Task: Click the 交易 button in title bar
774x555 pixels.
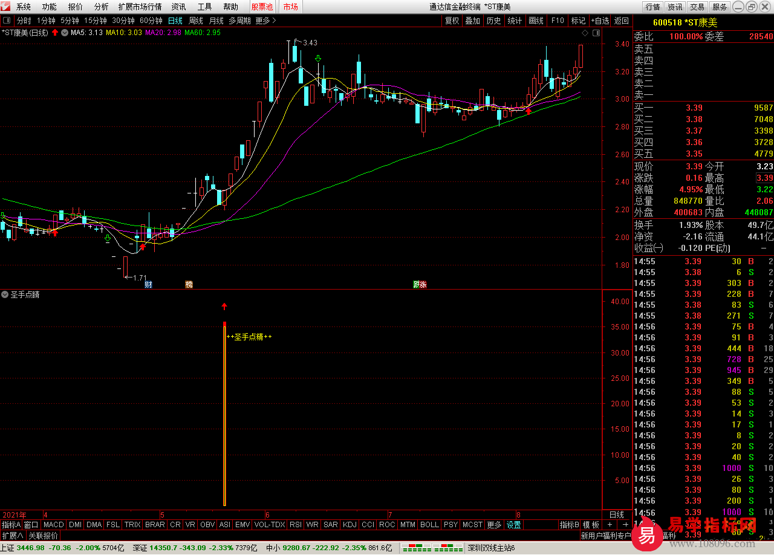Action: coord(697,7)
